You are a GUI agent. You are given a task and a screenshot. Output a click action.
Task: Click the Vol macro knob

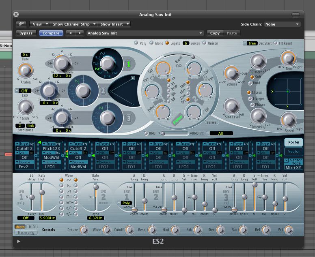(x=289, y=230)
